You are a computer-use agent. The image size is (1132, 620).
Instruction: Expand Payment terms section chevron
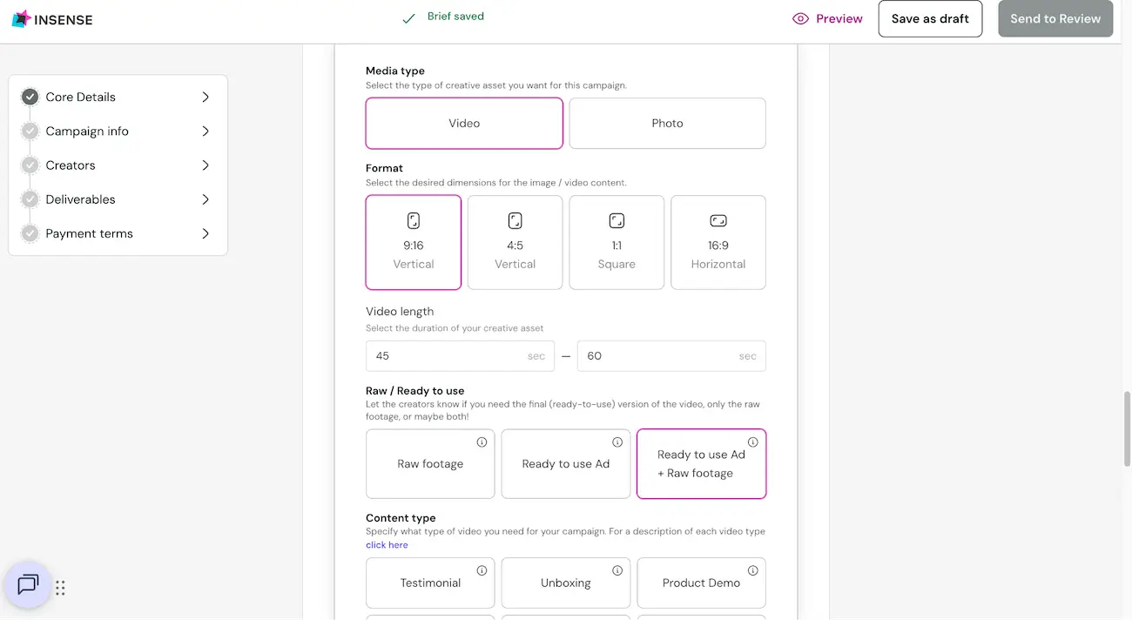click(206, 233)
